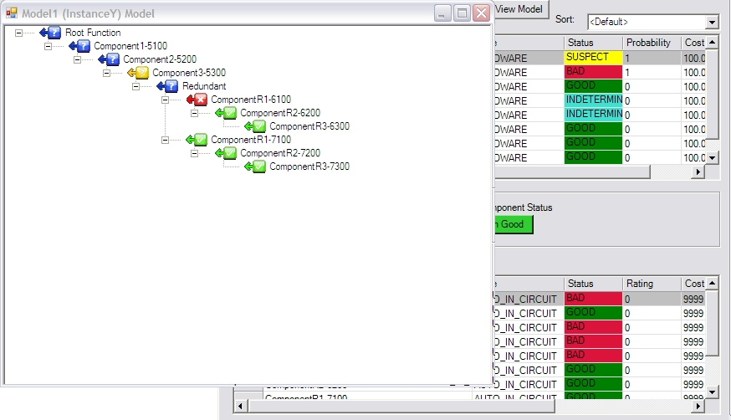Sort lower table by Status column header

click(x=594, y=284)
